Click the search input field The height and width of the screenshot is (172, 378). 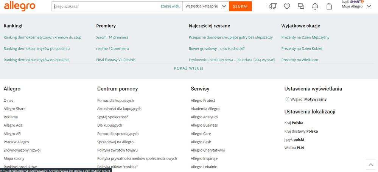106,6
